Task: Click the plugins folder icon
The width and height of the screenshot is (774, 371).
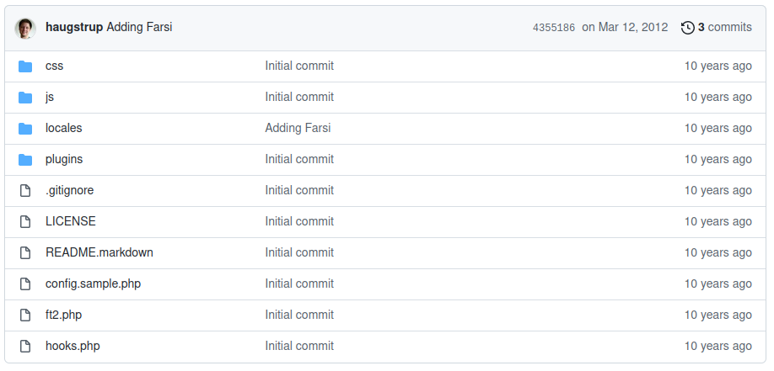Action: tap(25, 160)
